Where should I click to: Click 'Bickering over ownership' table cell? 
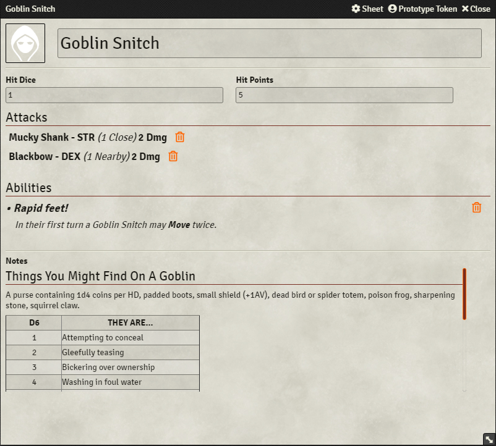click(x=130, y=368)
